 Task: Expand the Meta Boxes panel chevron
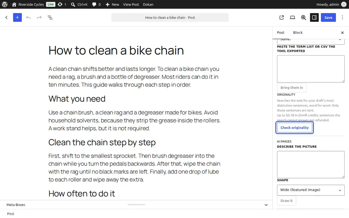click(x=266, y=205)
